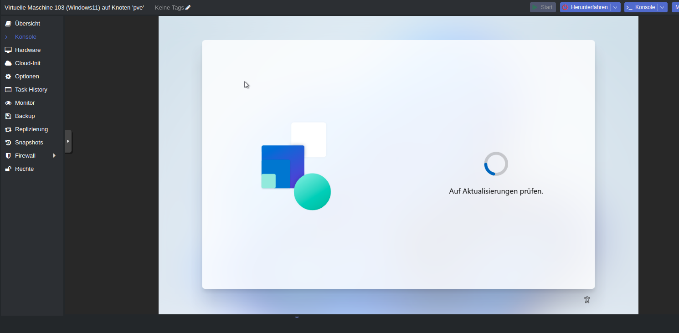Click the cloud icon beside Cloud-Init
The image size is (679, 333).
click(8, 63)
